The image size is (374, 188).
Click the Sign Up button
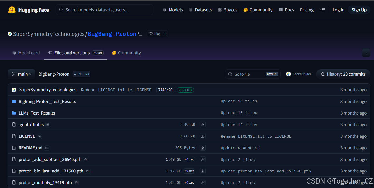tap(359, 10)
